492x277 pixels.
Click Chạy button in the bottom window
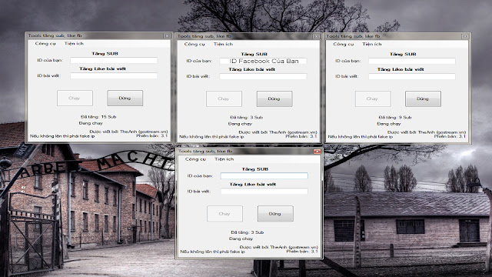pyautogui.click(x=225, y=214)
